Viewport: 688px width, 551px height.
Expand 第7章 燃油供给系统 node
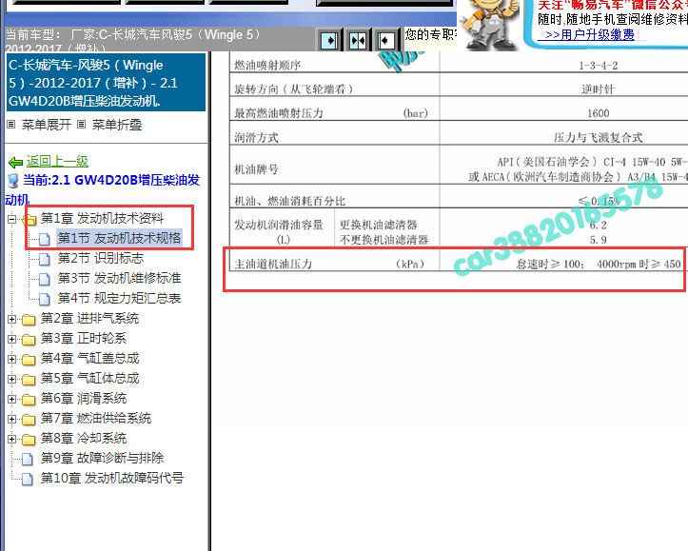point(11,419)
